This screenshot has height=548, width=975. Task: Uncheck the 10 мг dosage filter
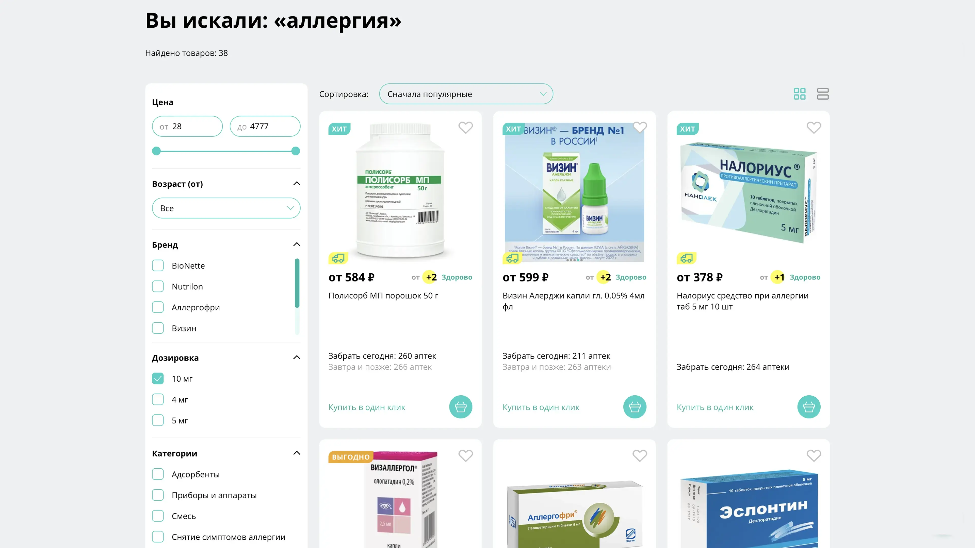click(x=158, y=378)
